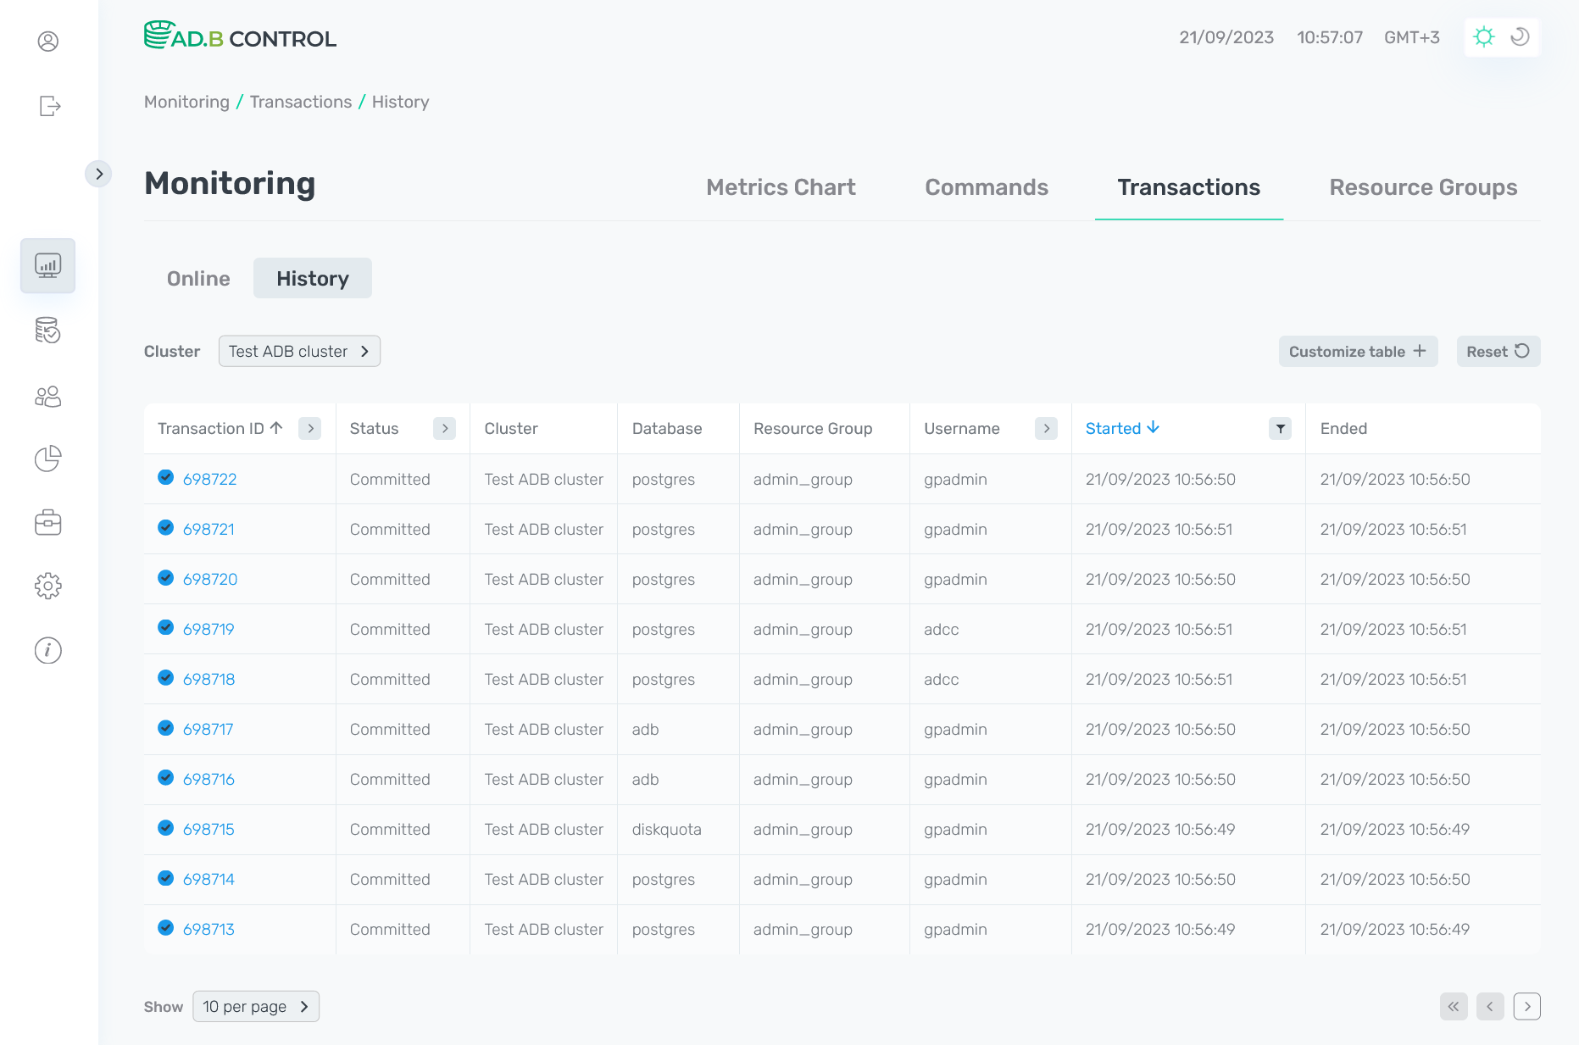Open transaction 698717 details link
This screenshot has height=1045, width=1579.
(x=208, y=729)
